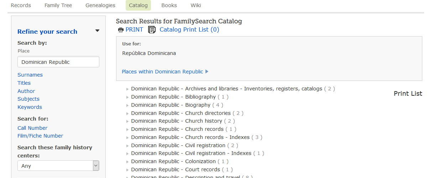Image resolution: width=433 pixels, height=178 pixels.
Task: Go to the Genealogies tab
Action: 100,5
